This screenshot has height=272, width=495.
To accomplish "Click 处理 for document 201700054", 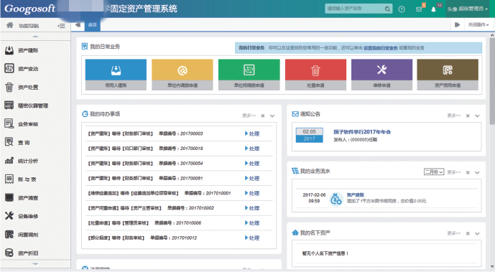I will click(x=252, y=163).
